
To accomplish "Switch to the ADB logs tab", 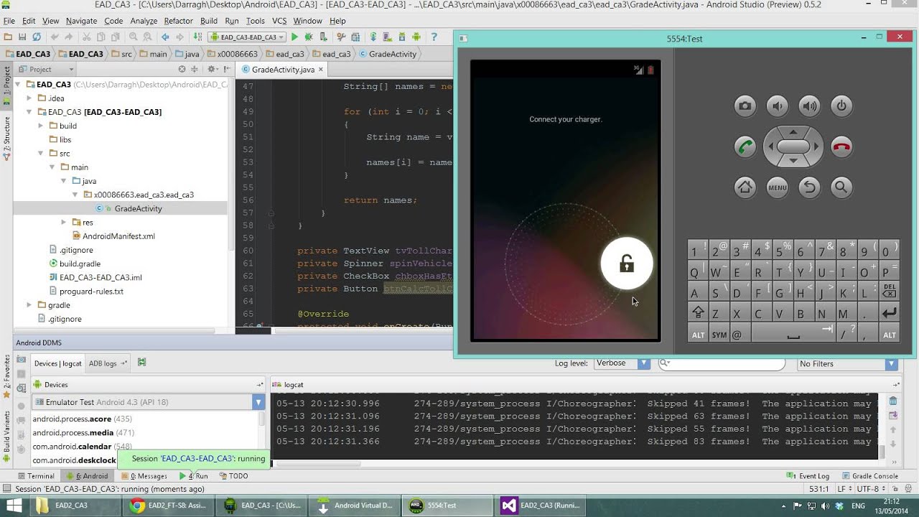I will tap(103, 363).
